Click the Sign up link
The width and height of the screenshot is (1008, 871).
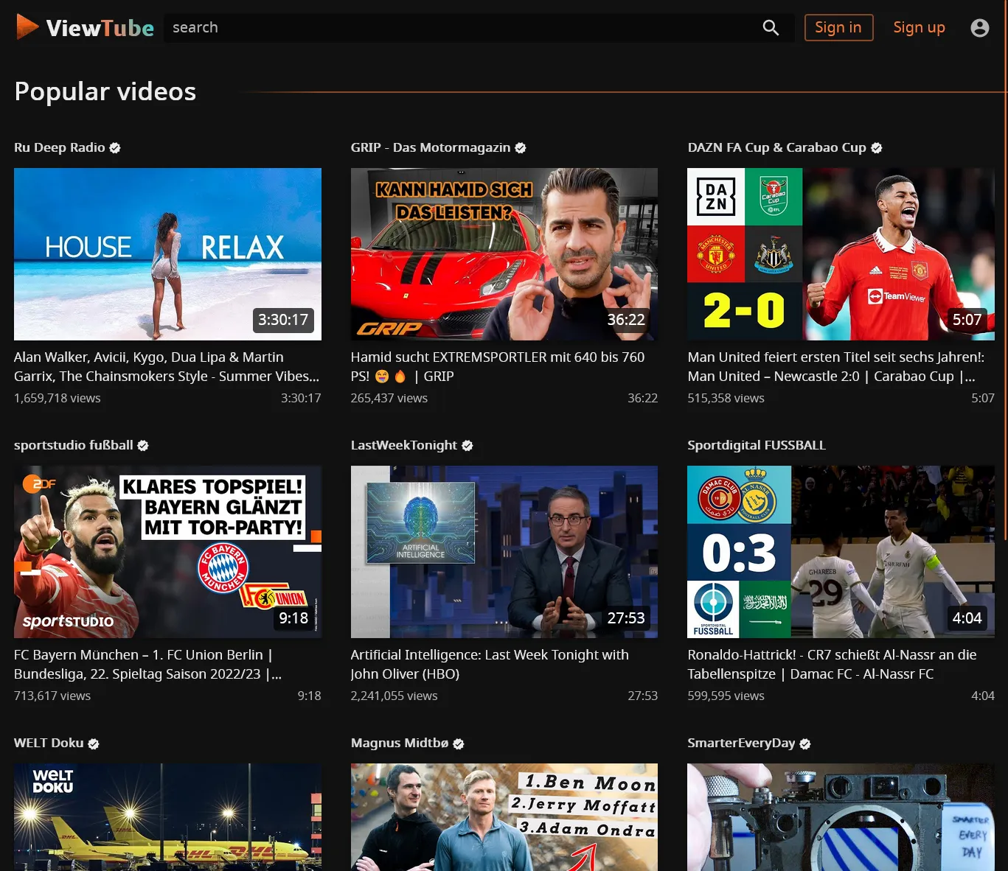[x=919, y=27]
